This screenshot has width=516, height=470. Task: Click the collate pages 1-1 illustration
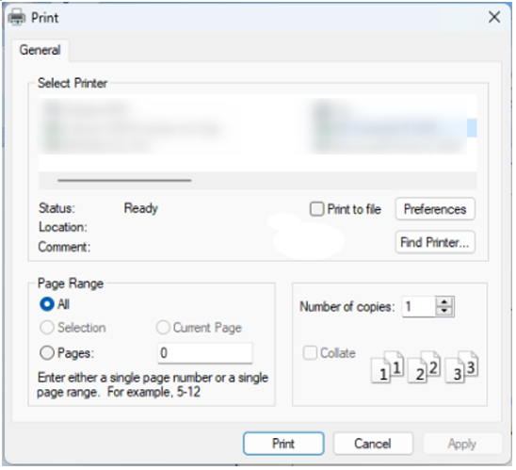[x=388, y=367]
